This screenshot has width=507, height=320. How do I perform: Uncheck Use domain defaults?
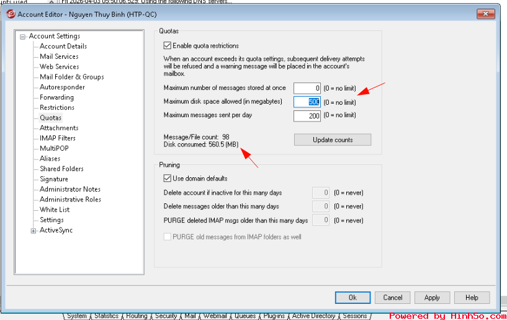(x=168, y=179)
